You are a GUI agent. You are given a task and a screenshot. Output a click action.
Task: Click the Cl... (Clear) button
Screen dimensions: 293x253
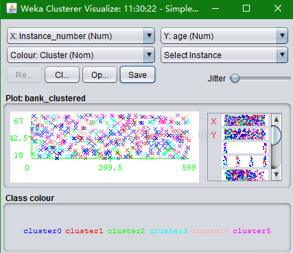click(62, 75)
